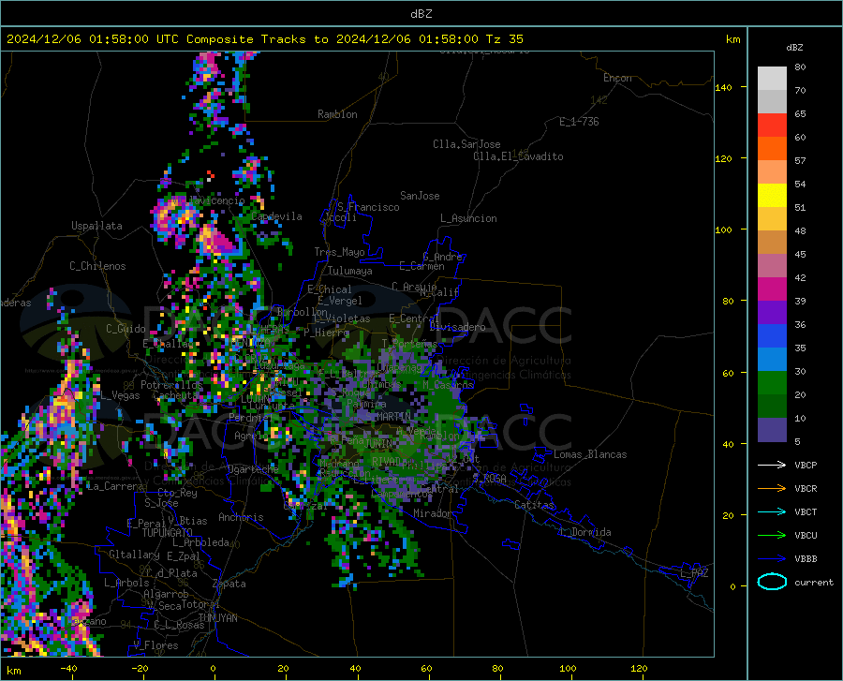Click the 'Composite Tracks' header timestamp text
The height and width of the screenshot is (681, 843).
265,39
